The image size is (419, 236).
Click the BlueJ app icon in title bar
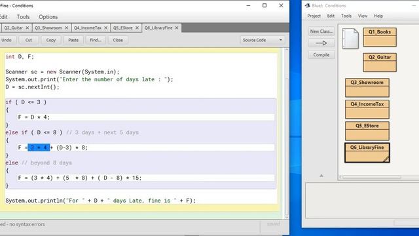308,6
